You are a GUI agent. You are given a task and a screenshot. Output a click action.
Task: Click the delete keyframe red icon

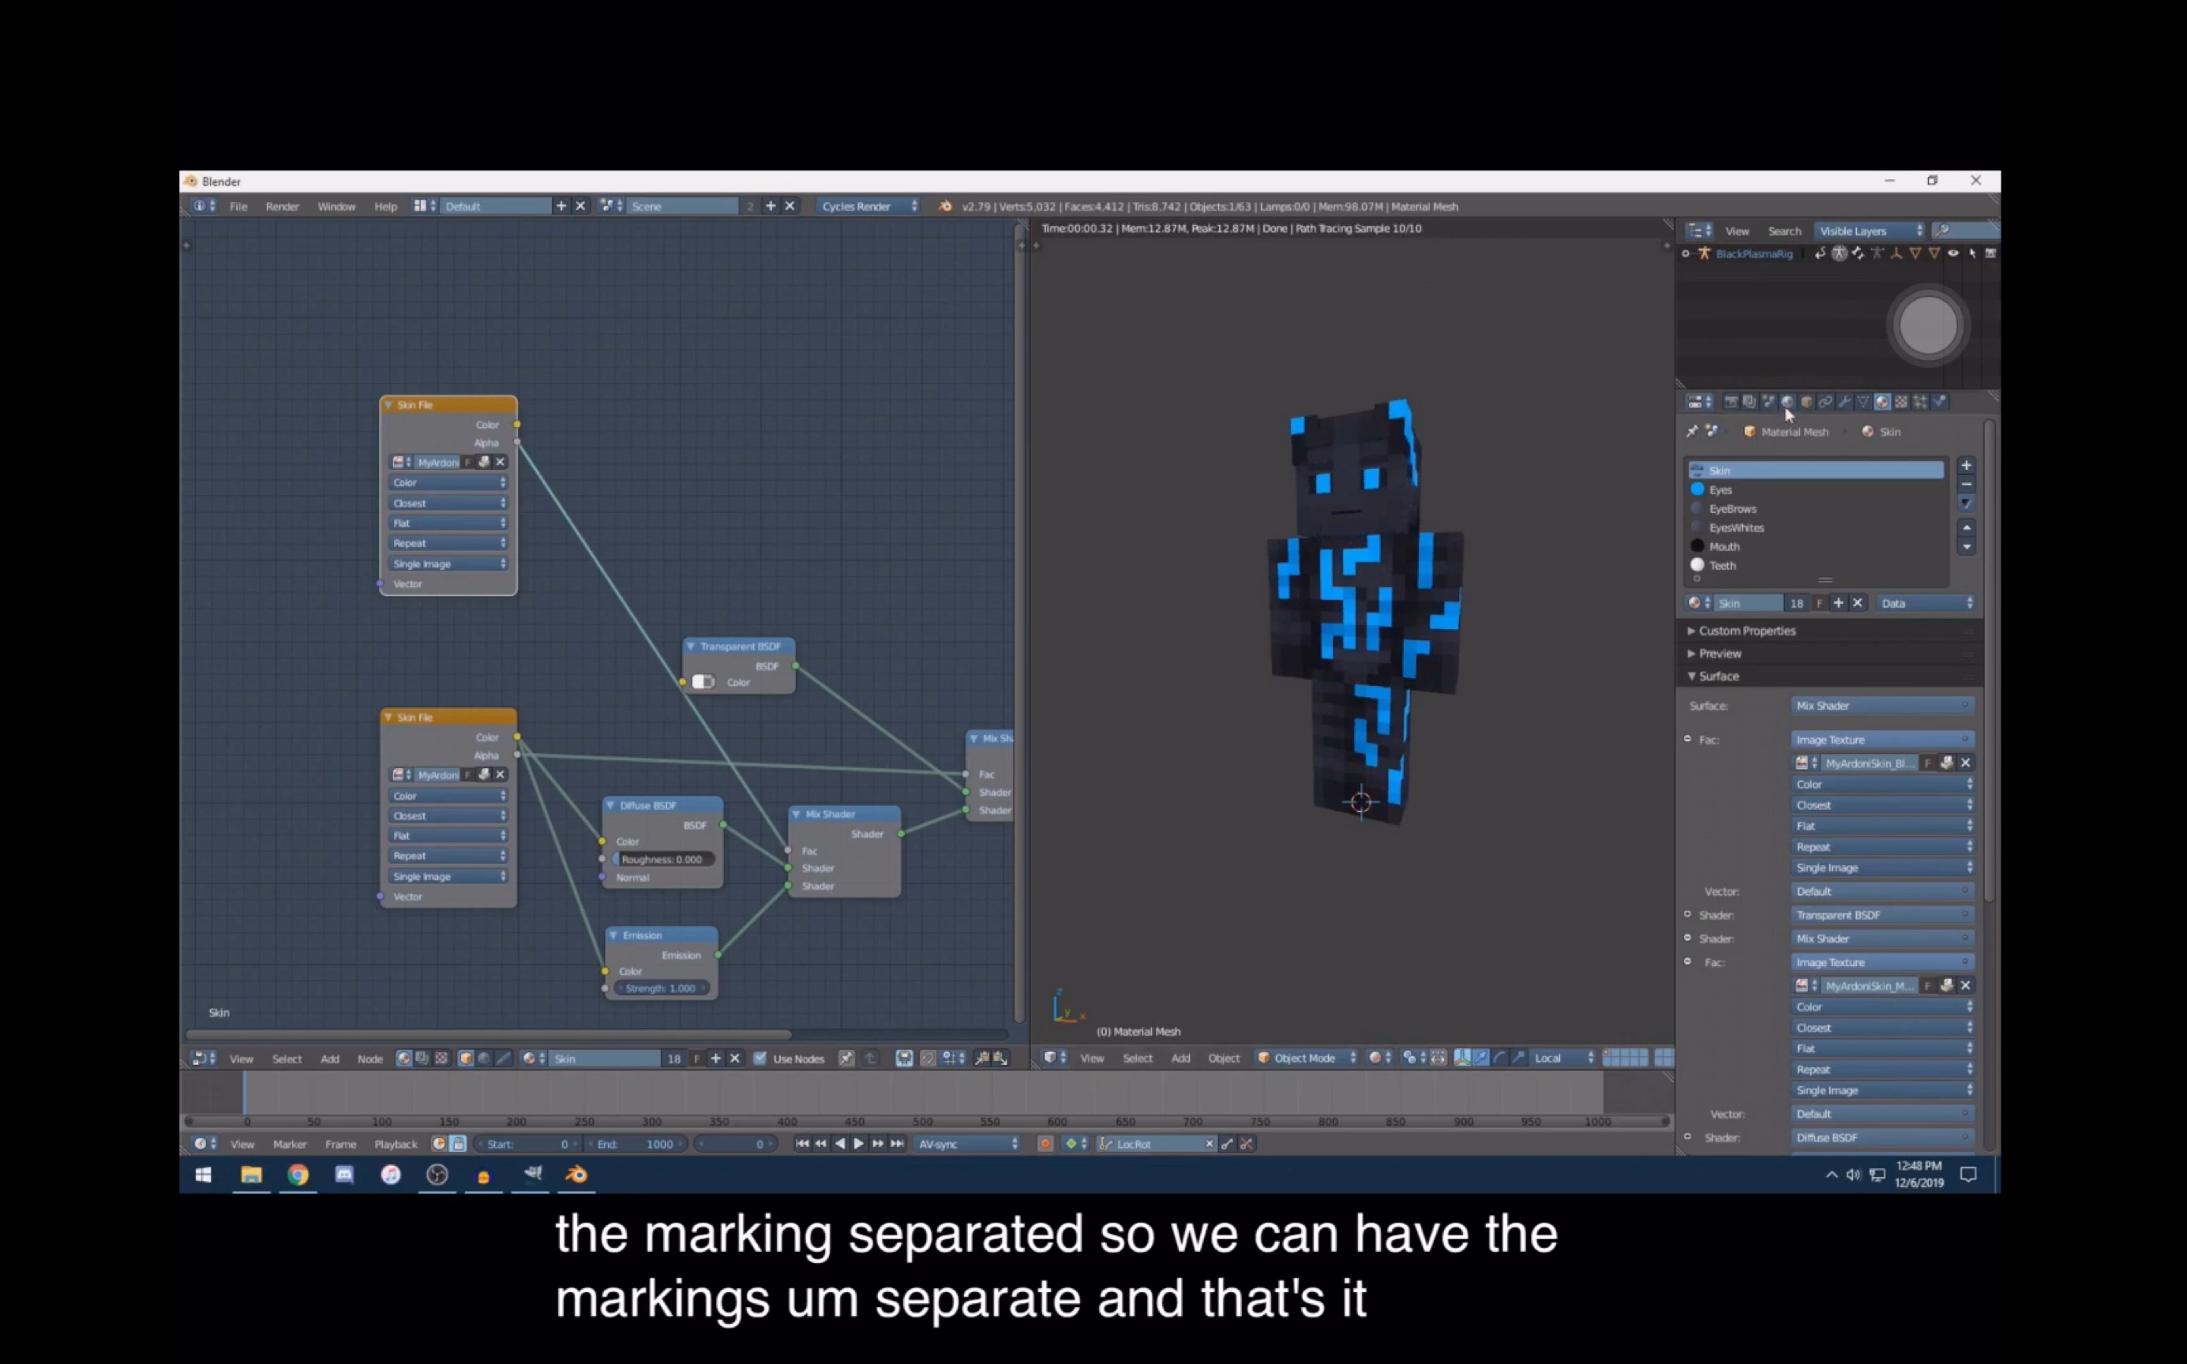[1246, 1144]
